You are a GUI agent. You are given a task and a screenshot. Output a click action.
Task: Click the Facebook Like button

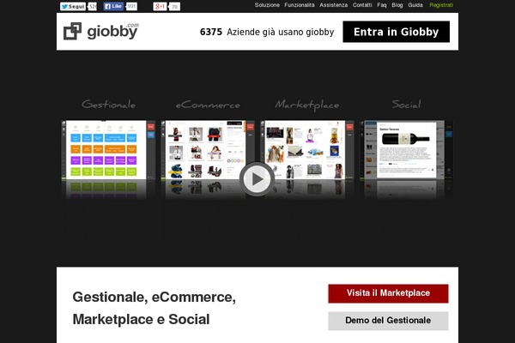[x=114, y=6]
